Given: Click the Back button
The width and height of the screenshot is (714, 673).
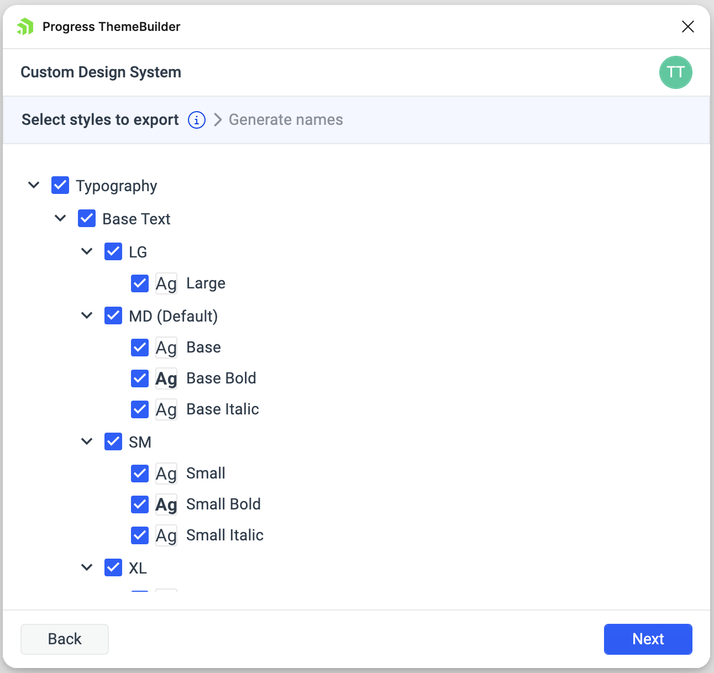Looking at the screenshot, I should click(x=64, y=639).
